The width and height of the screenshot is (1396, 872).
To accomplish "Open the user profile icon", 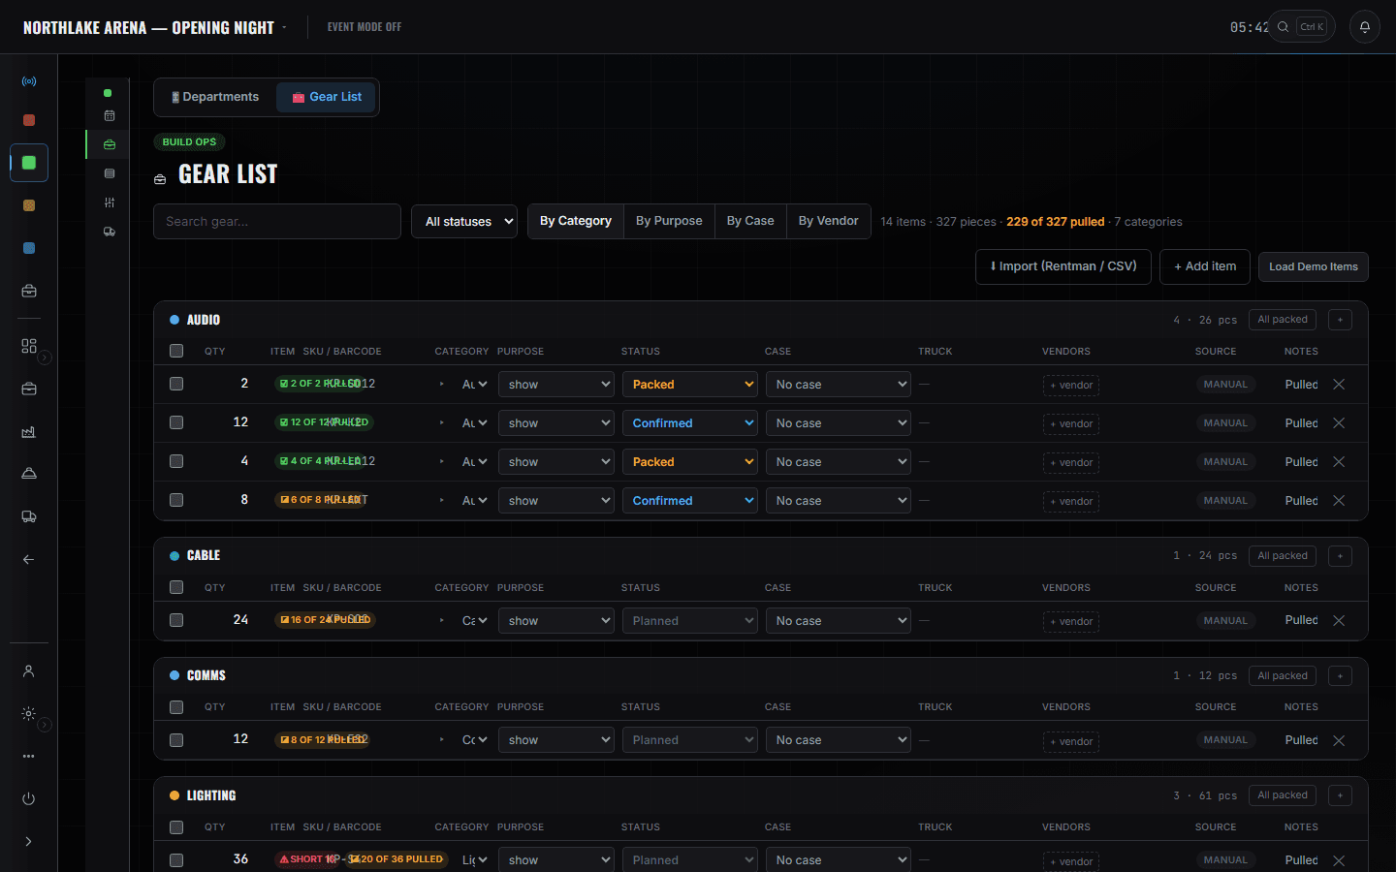I will pos(29,670).
